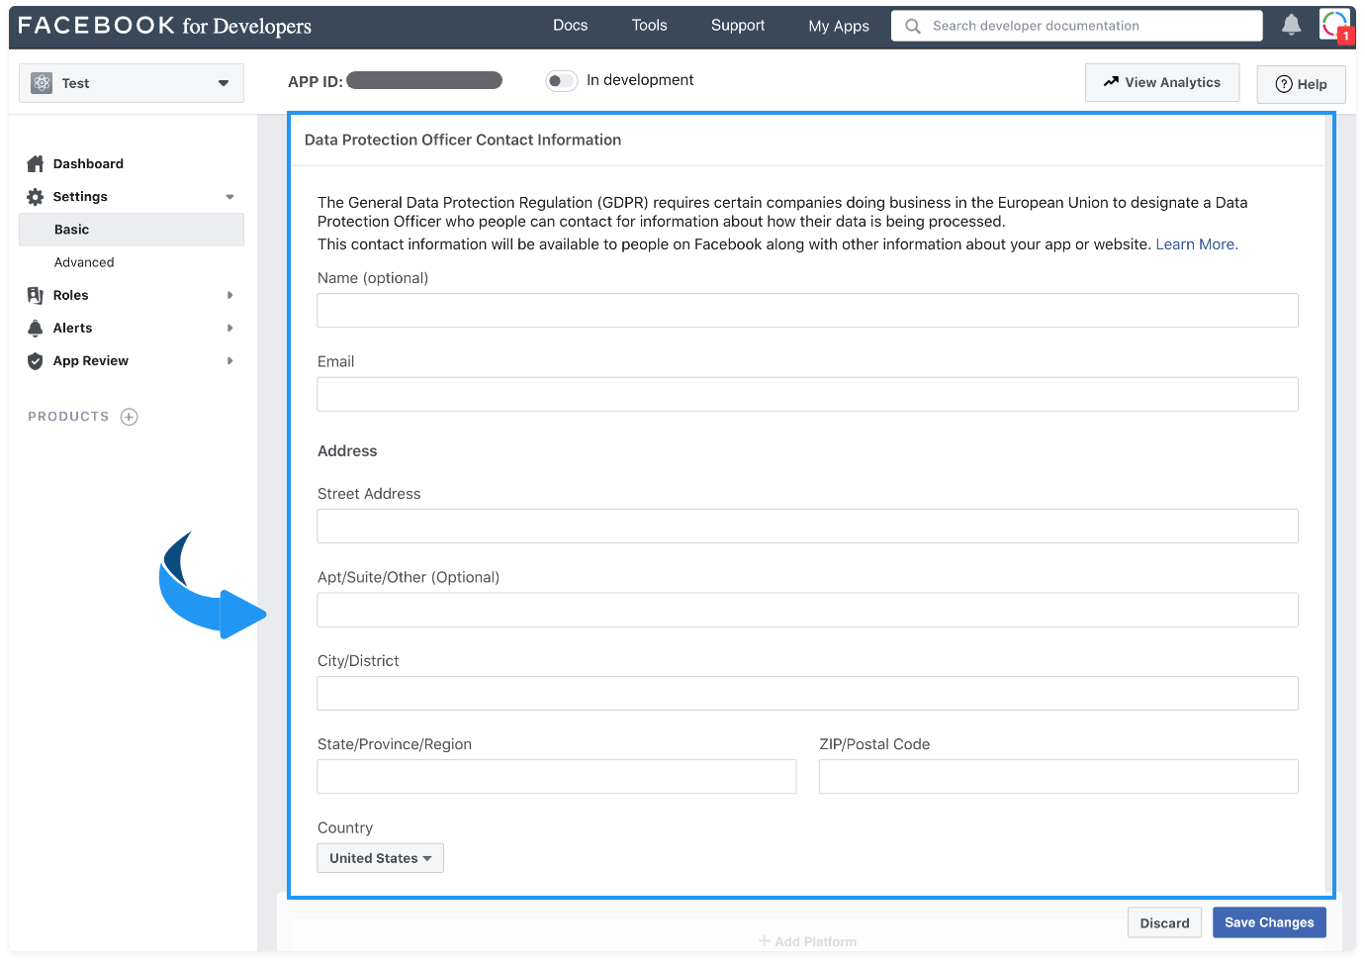Click the Dashboard house icon

pyautogui.click(x=36, y=163)
